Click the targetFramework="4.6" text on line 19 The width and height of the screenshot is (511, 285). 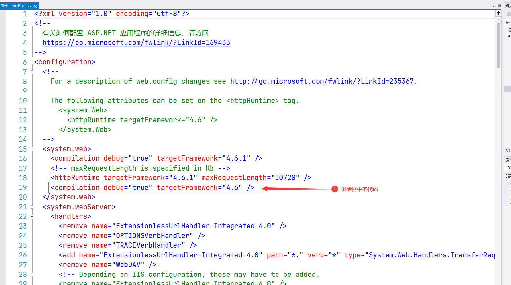pos(199,188)
